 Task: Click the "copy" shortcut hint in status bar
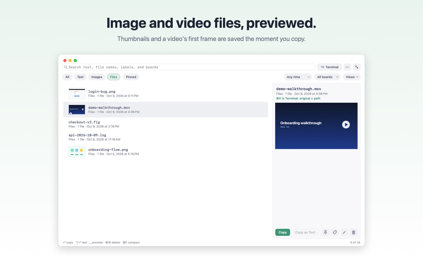click(x=68, y=243)
